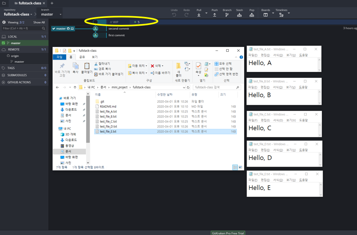Expand the REMOTE section
357x235 pixels.
tap(24, 49)
